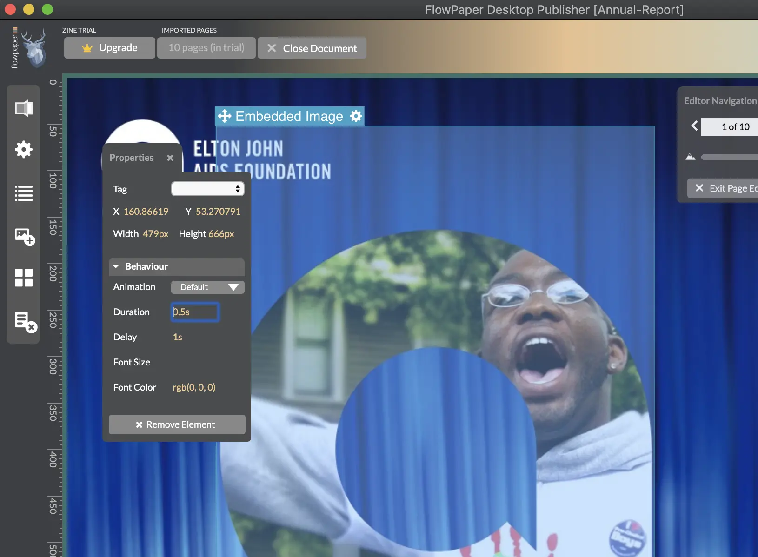Viewport: 758px width, 557px height.
Task: Click the X position value 160.86619
Action: (146, 212)
